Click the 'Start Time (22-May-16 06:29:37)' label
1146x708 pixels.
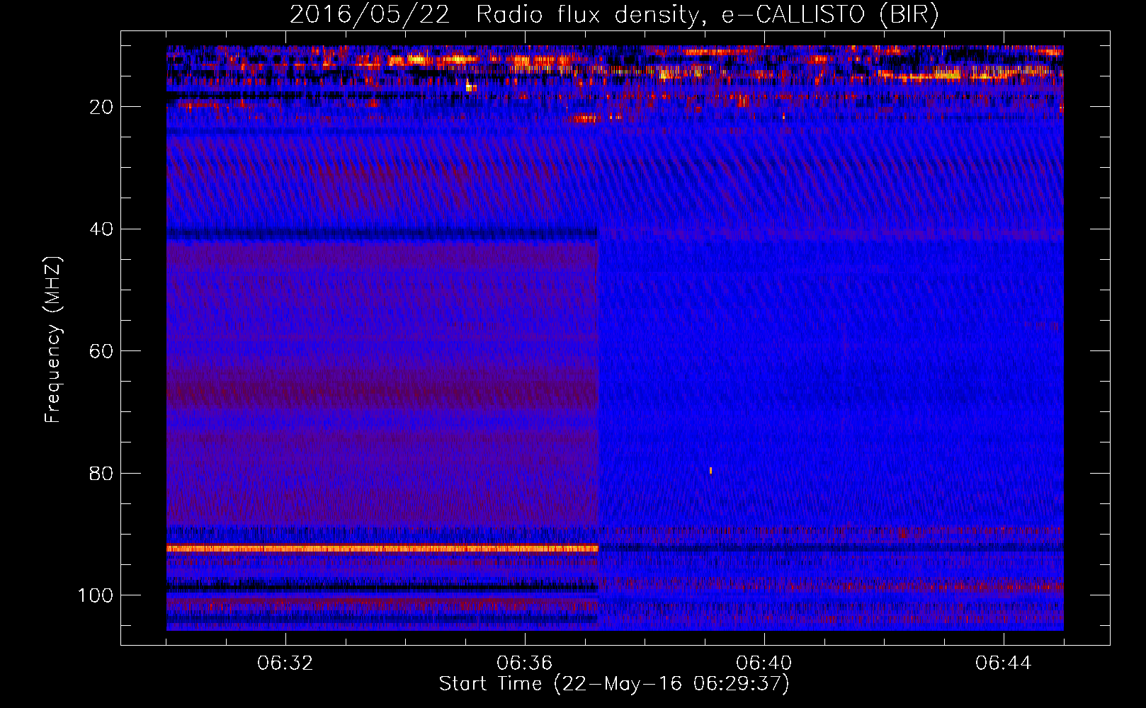click(x=614, y=684)
